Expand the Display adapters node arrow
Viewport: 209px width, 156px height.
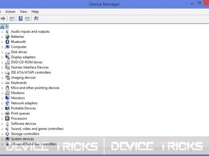(2, 58)
